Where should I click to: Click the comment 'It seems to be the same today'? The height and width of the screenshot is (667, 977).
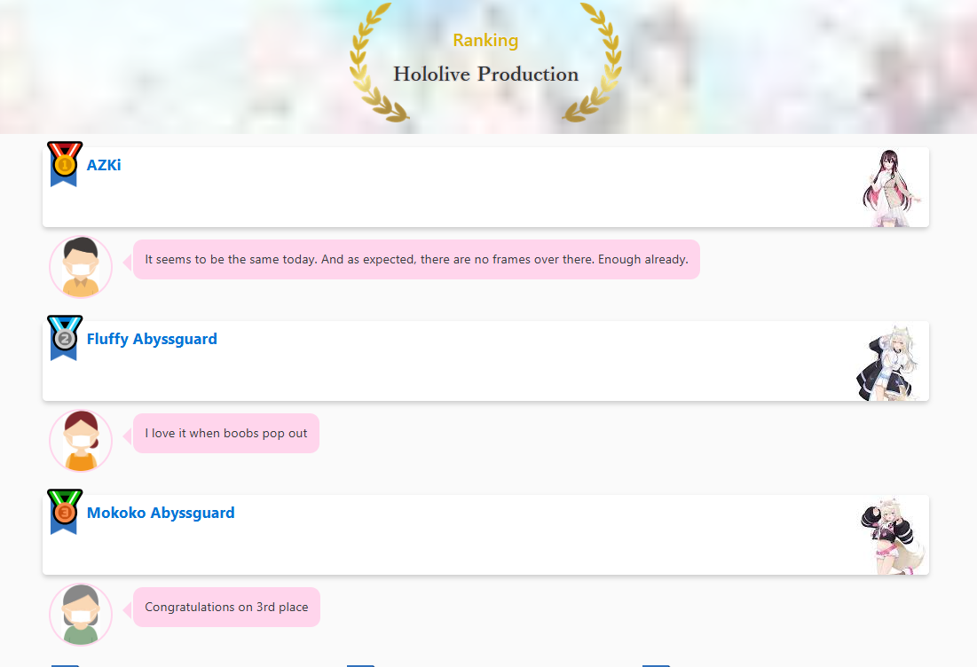[x=416, y=259]
